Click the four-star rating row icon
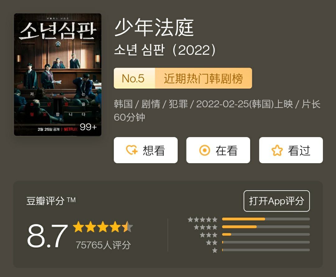Image resolution: width=336 pixels, height=277 pixels. (x=206, y=227)
